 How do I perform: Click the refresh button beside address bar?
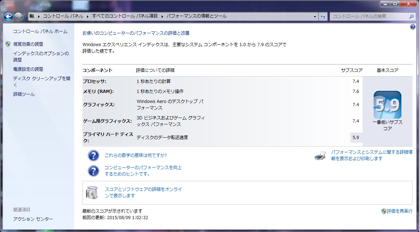(x=323, y=16)
